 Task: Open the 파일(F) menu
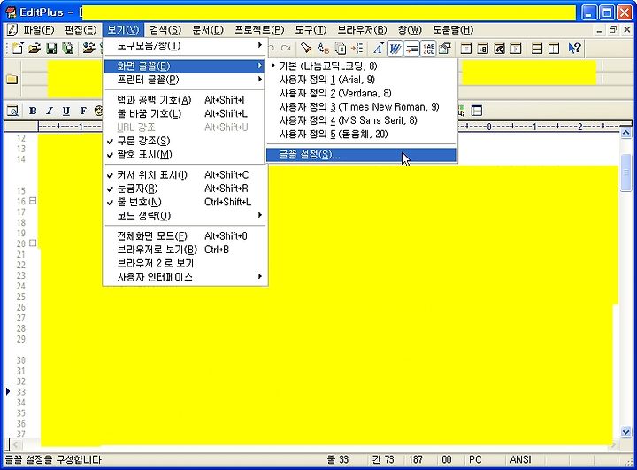coord(39,30)
